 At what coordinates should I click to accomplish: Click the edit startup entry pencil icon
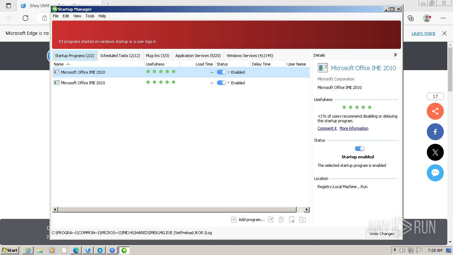(x=271, y=220)
